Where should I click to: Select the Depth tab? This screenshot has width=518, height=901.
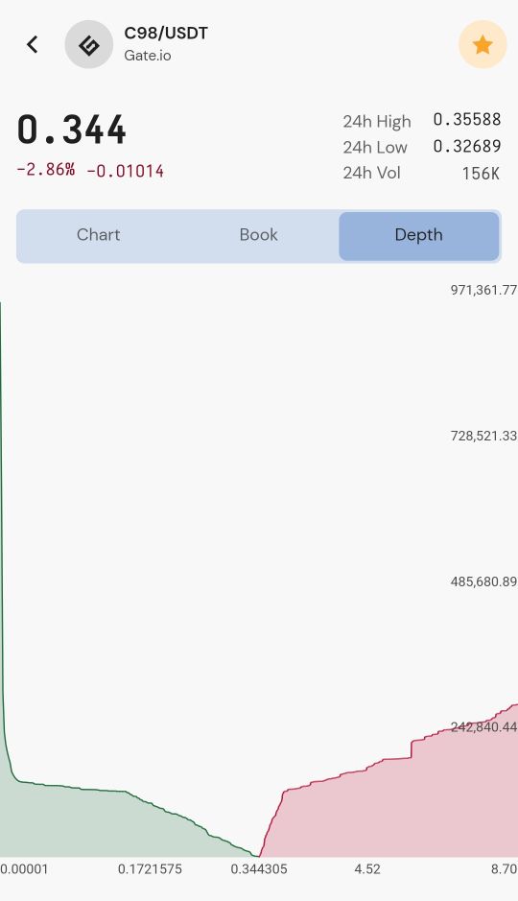tap(418, 235)
